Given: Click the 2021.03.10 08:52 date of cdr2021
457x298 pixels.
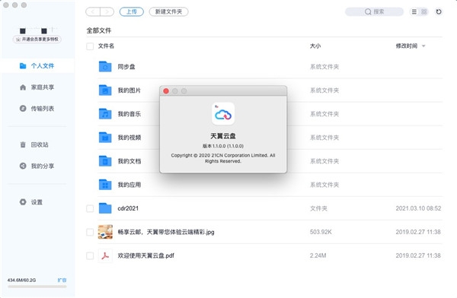Looking at the screenshot, I should tap(418, 208).
